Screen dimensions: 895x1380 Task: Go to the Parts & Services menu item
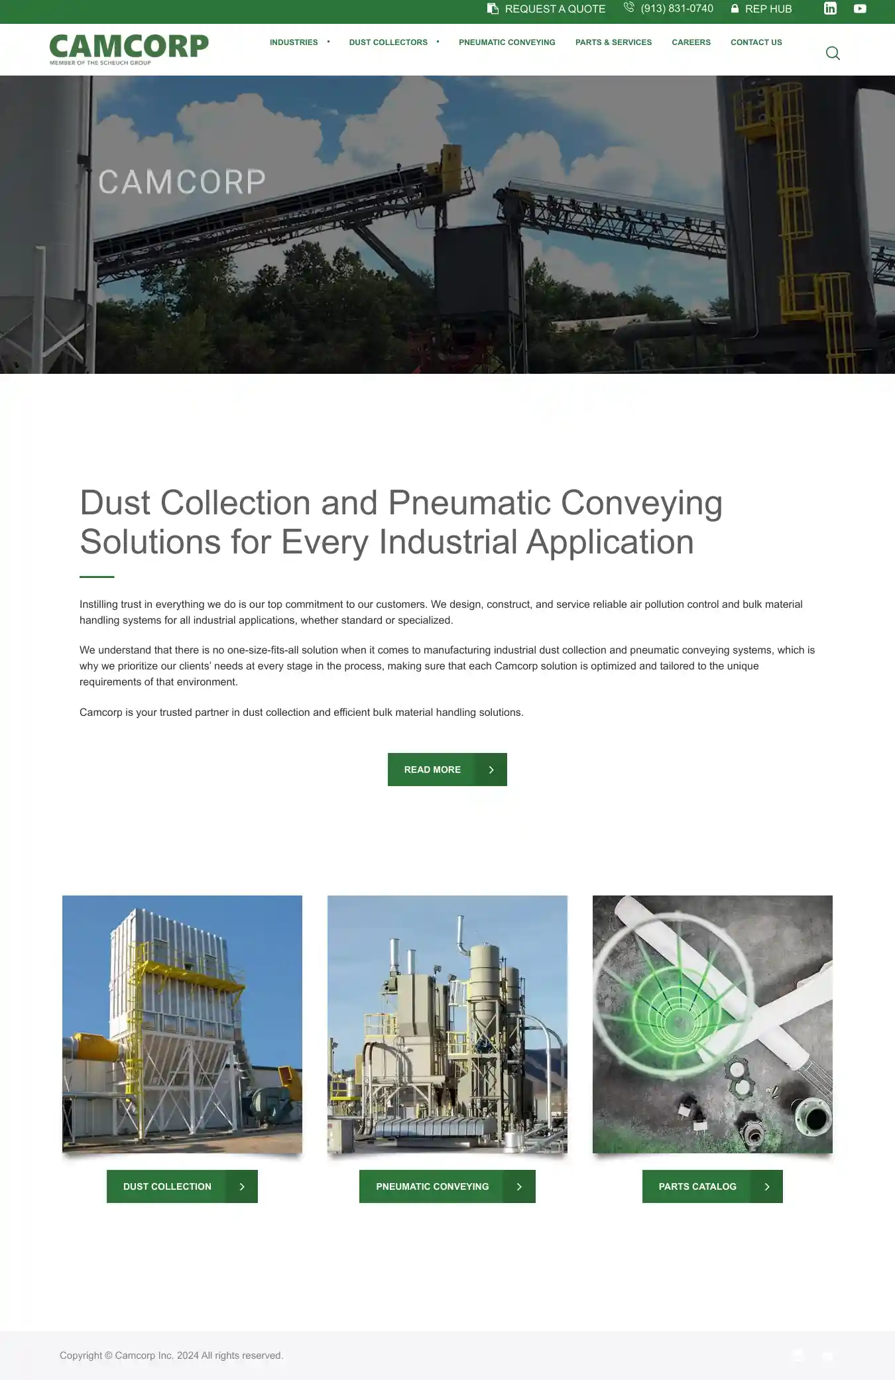pyautogui.click(x=613, y=42)
